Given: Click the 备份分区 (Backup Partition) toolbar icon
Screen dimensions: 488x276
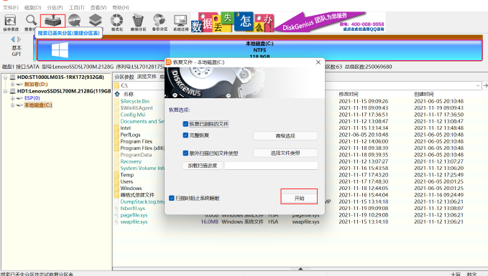Looking at the screenshot, I should click(x=160, y=22).
